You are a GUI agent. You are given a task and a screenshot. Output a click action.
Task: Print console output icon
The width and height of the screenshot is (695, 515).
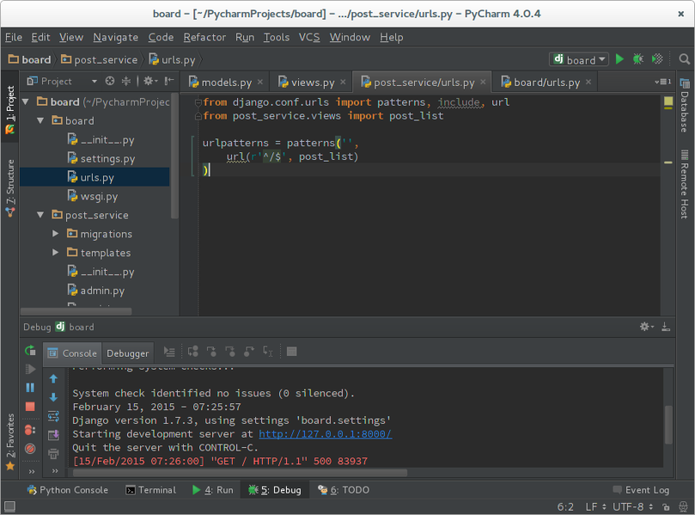[x=53, y=453]
